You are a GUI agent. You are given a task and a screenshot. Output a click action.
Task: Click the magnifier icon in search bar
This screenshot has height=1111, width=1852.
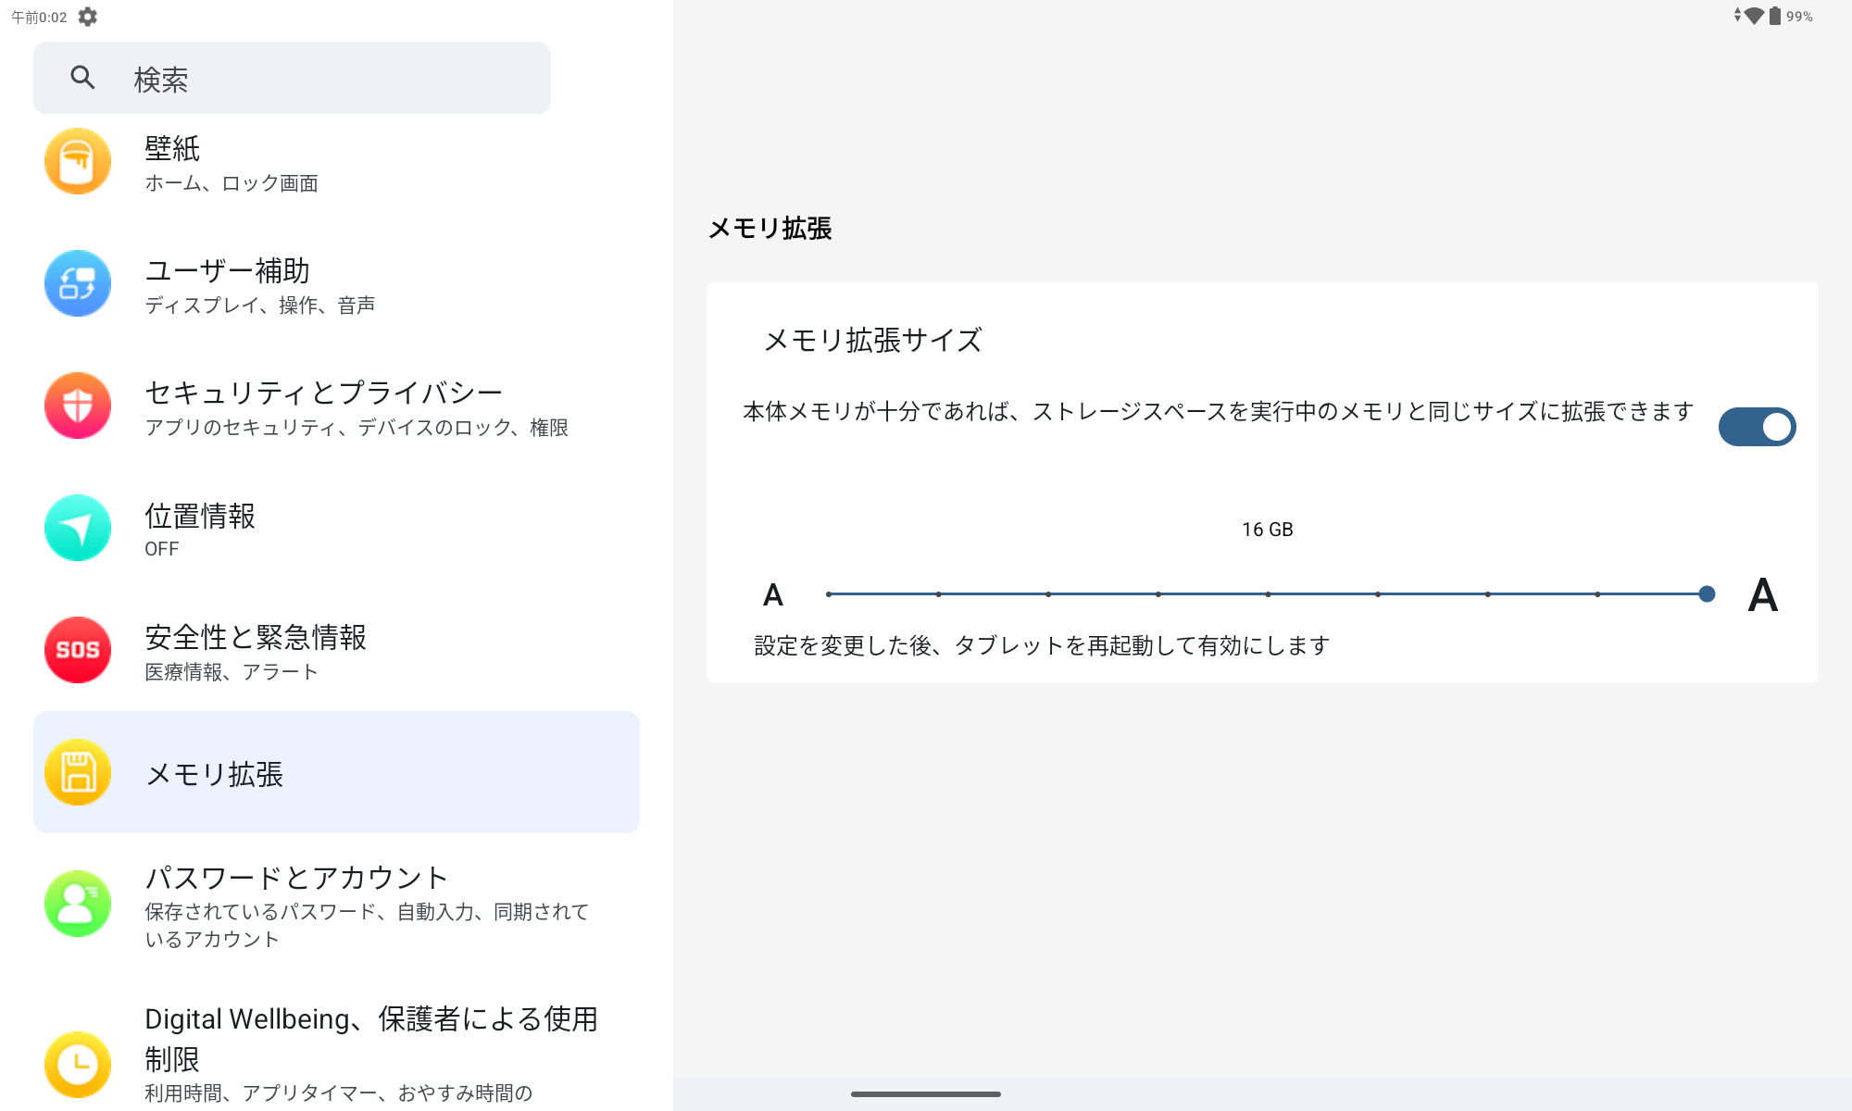[x=83, y=78]
